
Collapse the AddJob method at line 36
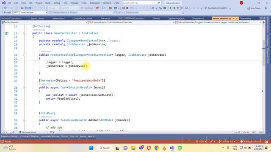pyautogui.click(x=24, y=120)
